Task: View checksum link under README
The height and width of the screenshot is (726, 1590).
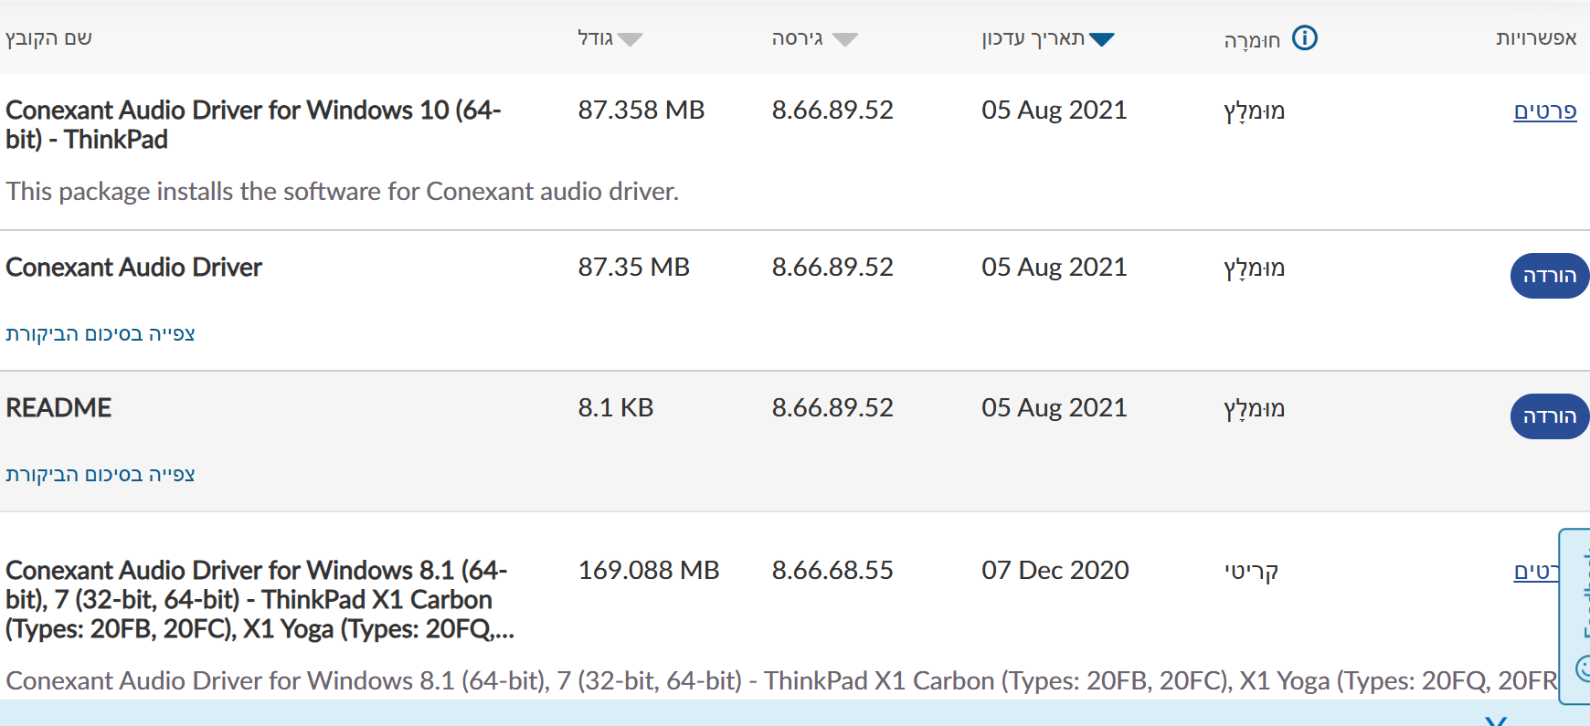Action: point(101,474)
